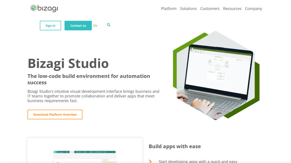Open the Customers menu
The image size is (291, 163).
[x=210, y=9]
